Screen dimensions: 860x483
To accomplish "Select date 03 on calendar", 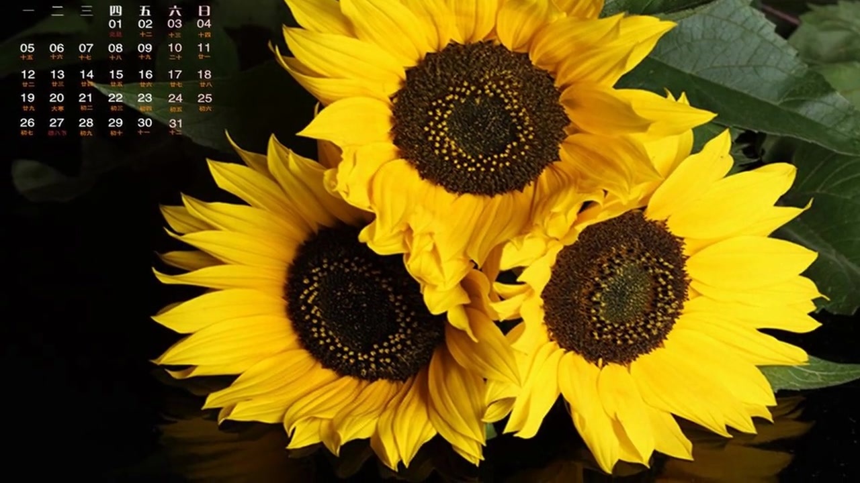I will point(175,24).
